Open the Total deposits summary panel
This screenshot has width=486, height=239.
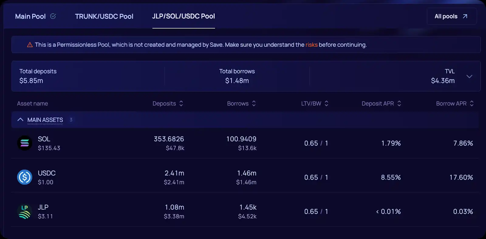(x=38, y=76)
